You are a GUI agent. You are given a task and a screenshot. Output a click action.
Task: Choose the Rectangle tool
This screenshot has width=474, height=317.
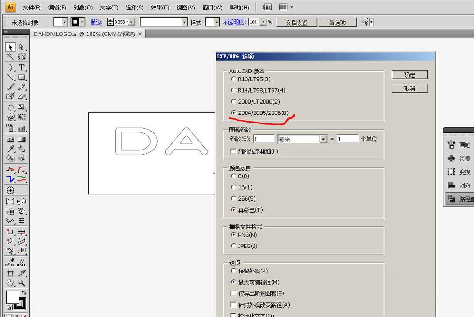21,77
